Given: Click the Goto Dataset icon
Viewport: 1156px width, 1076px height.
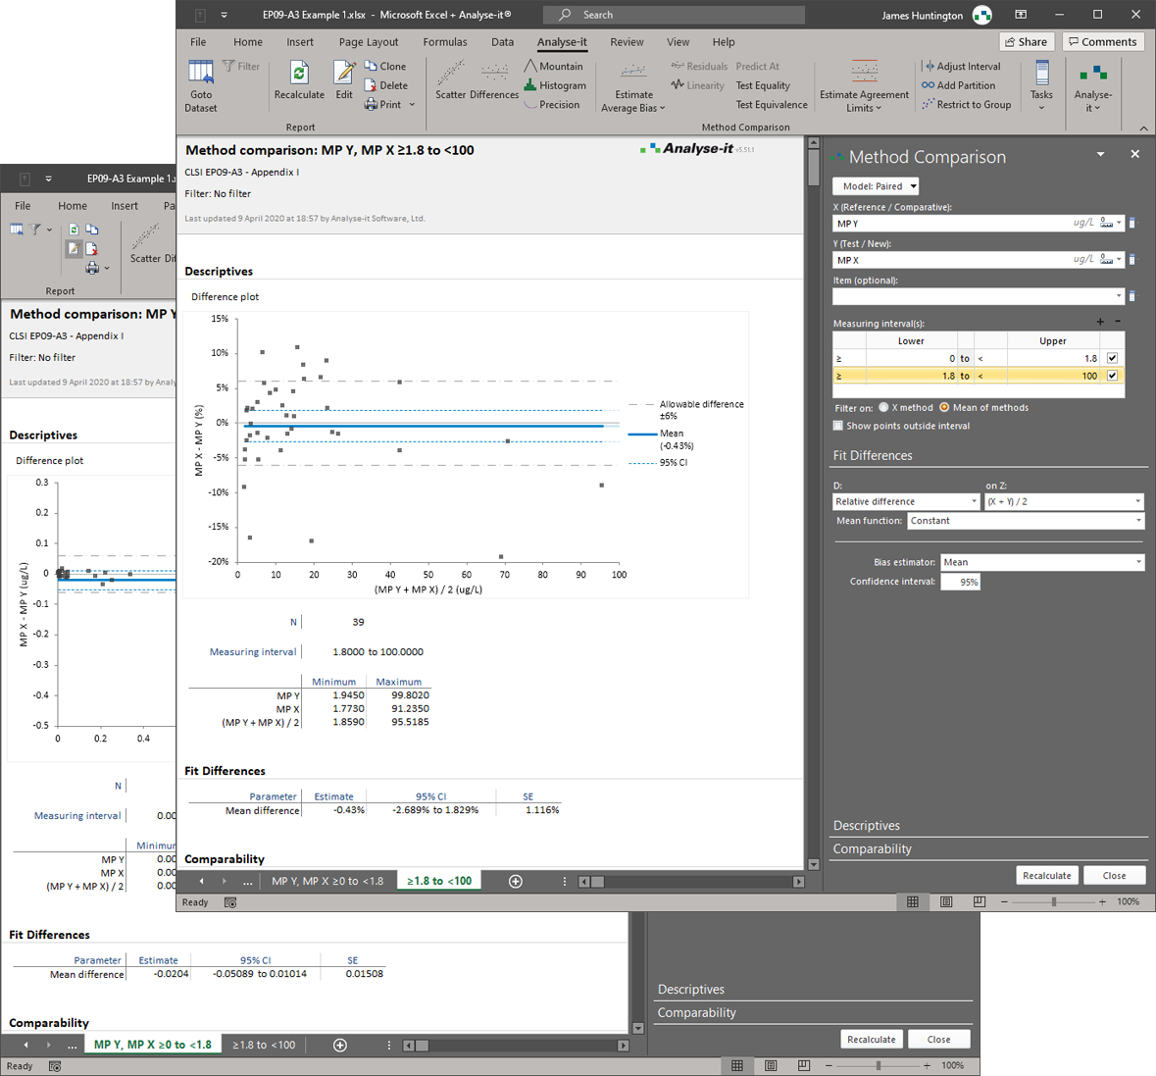Looking at the screenshot, I should coord(201,75).
